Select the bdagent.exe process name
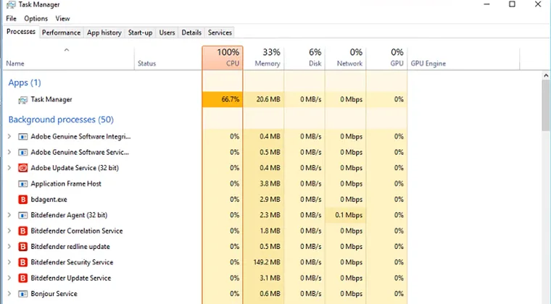Screen dimensions: 551x304 coord(49,200)
